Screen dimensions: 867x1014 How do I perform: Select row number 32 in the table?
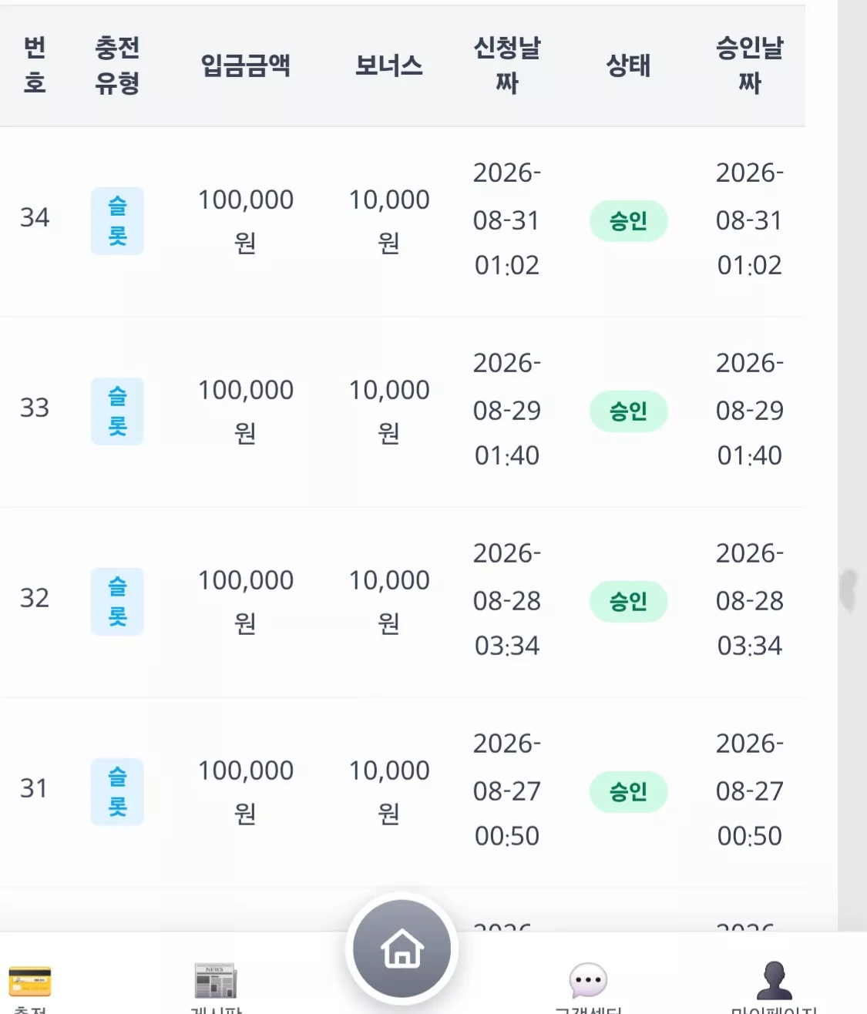click(35, 598)
